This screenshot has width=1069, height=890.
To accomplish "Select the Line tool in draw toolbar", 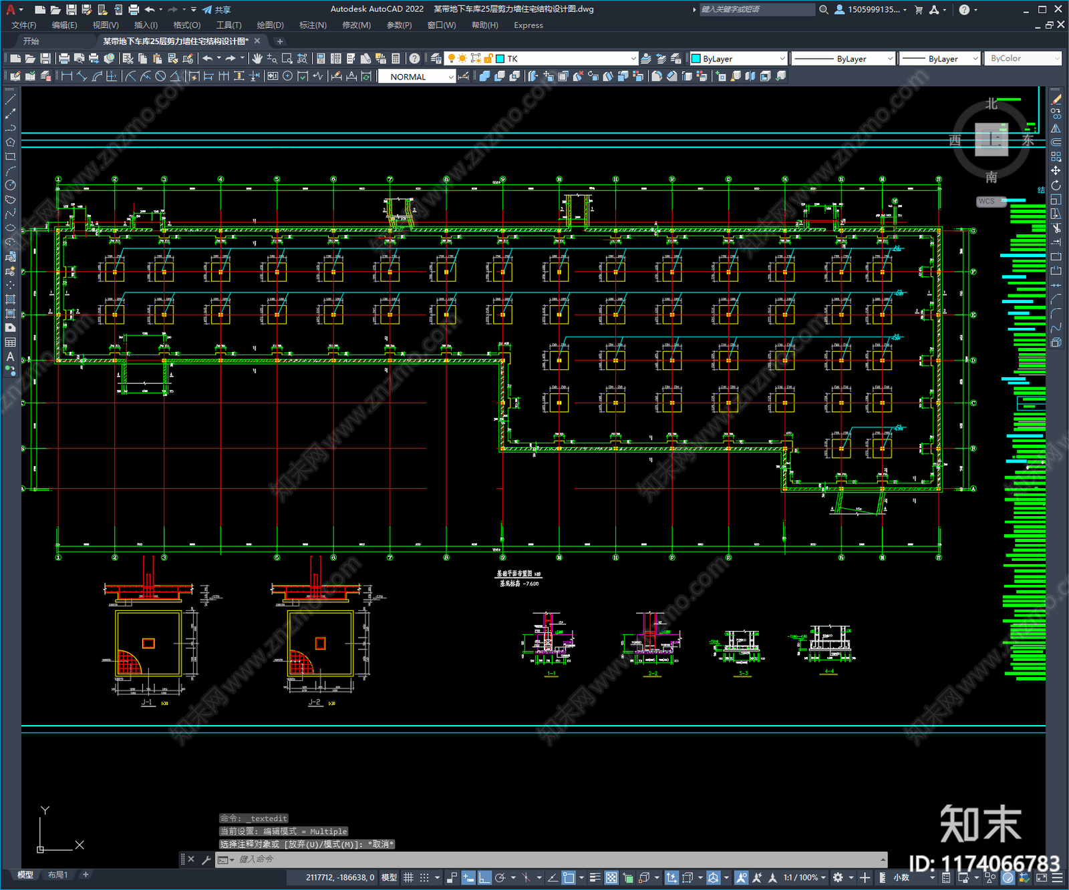I will coord(10,99).
